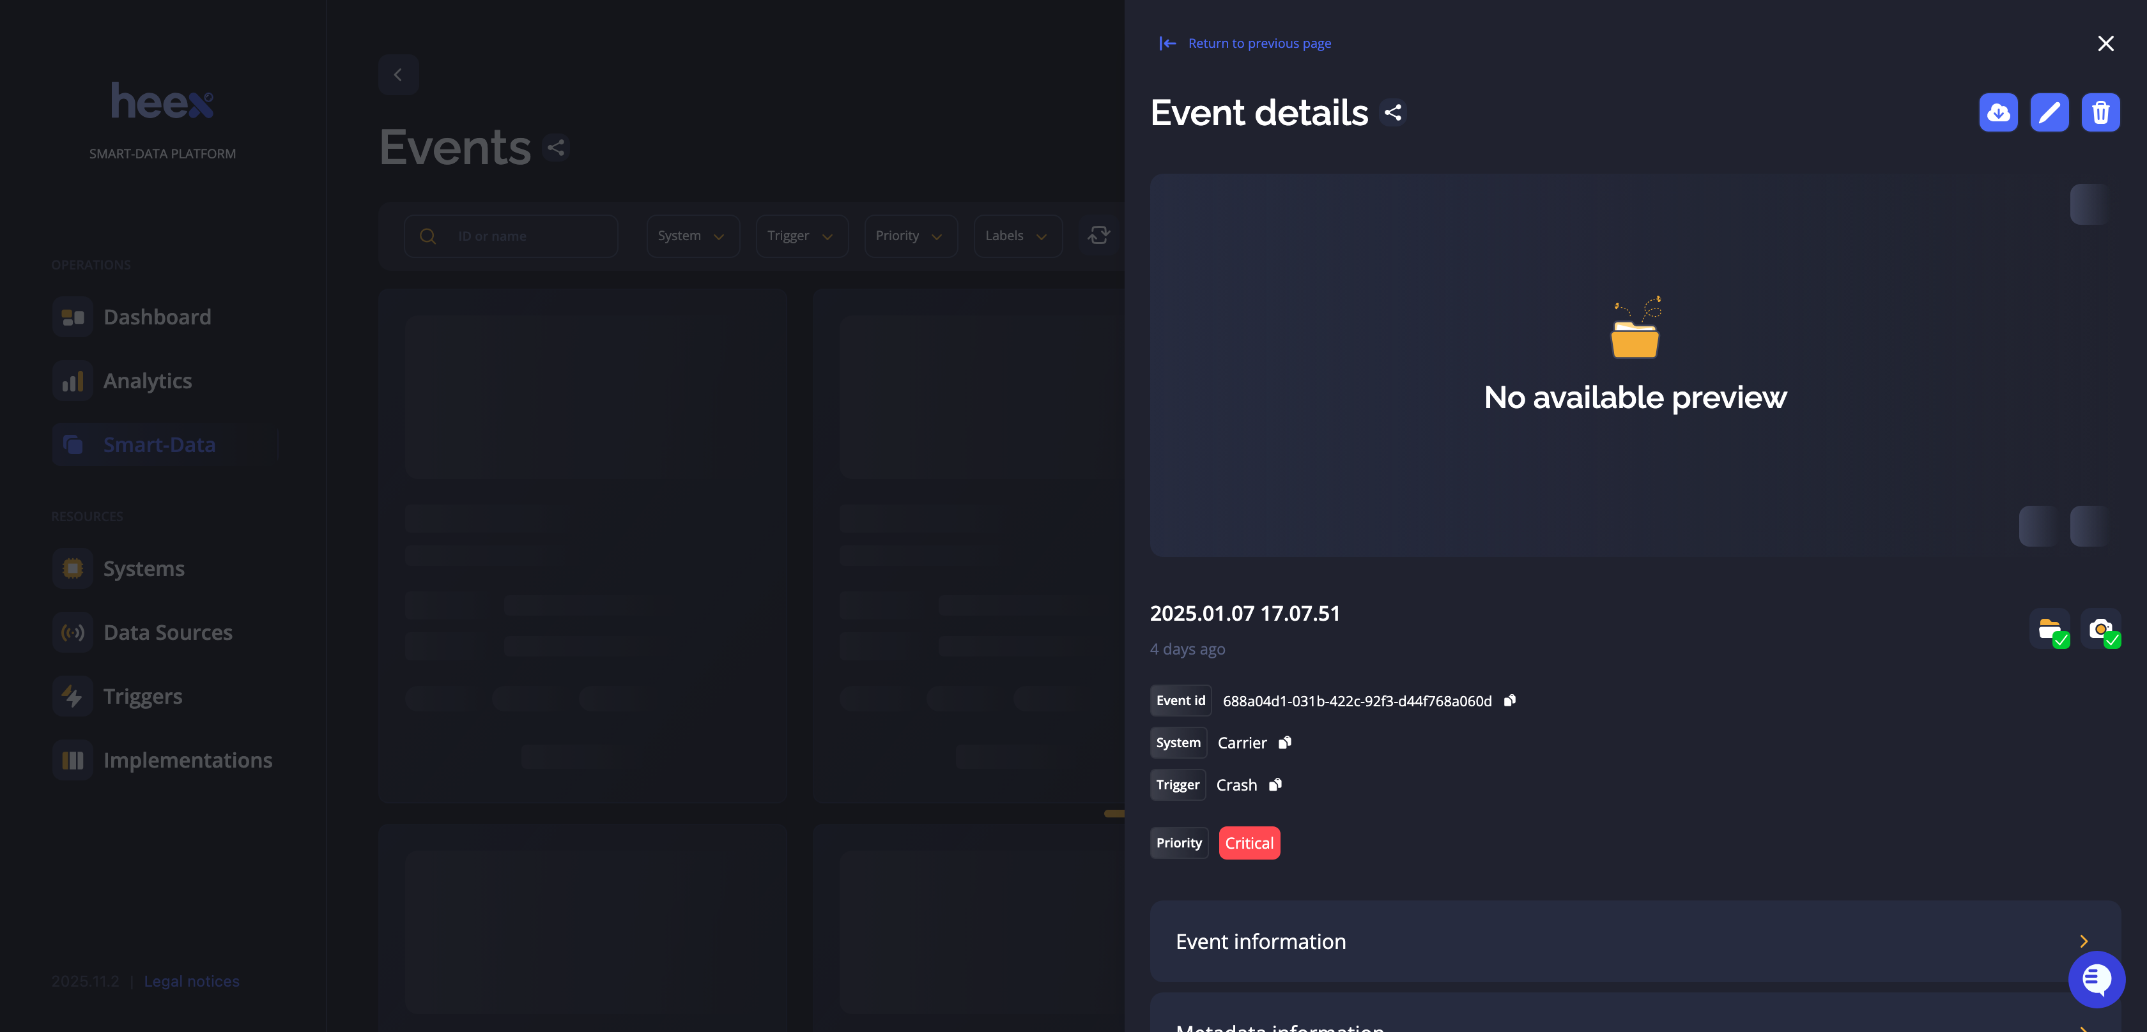Viewport: 2147px width, 1032px height.
Task: Close the Event details panel
Action: 2105,43
